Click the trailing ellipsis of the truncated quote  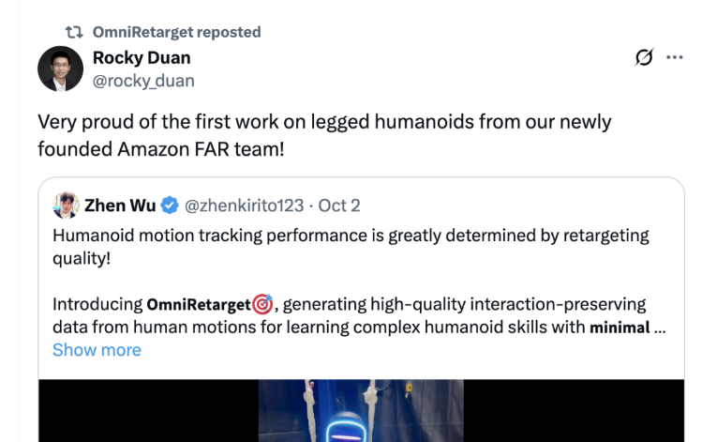click(x=661, y=328)
